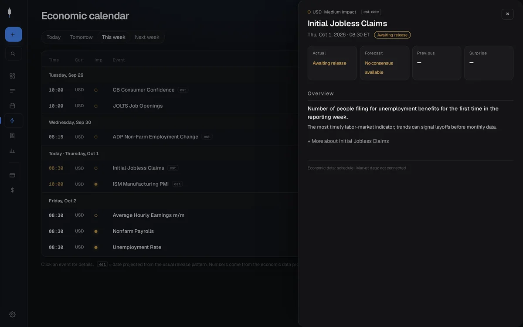The height and width of the screenshot is (327, 523).
Task: Switch to the Next week tab
Action: pyautogui.click(x=147, y=37)
